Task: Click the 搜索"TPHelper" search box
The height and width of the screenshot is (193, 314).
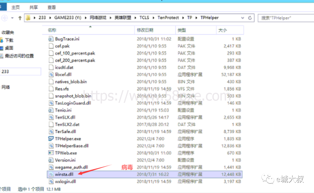Action: 286,18
